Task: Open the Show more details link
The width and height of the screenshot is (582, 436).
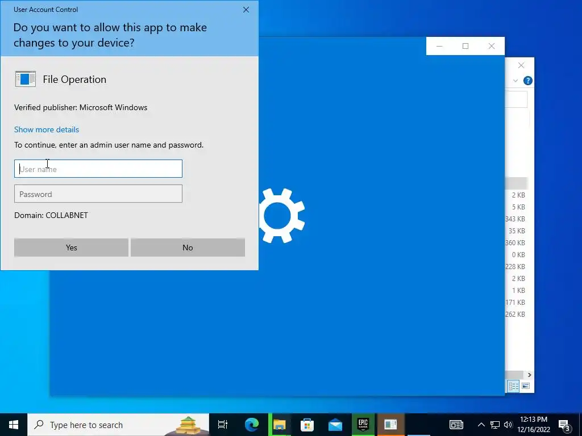Action: pos(47,129)
